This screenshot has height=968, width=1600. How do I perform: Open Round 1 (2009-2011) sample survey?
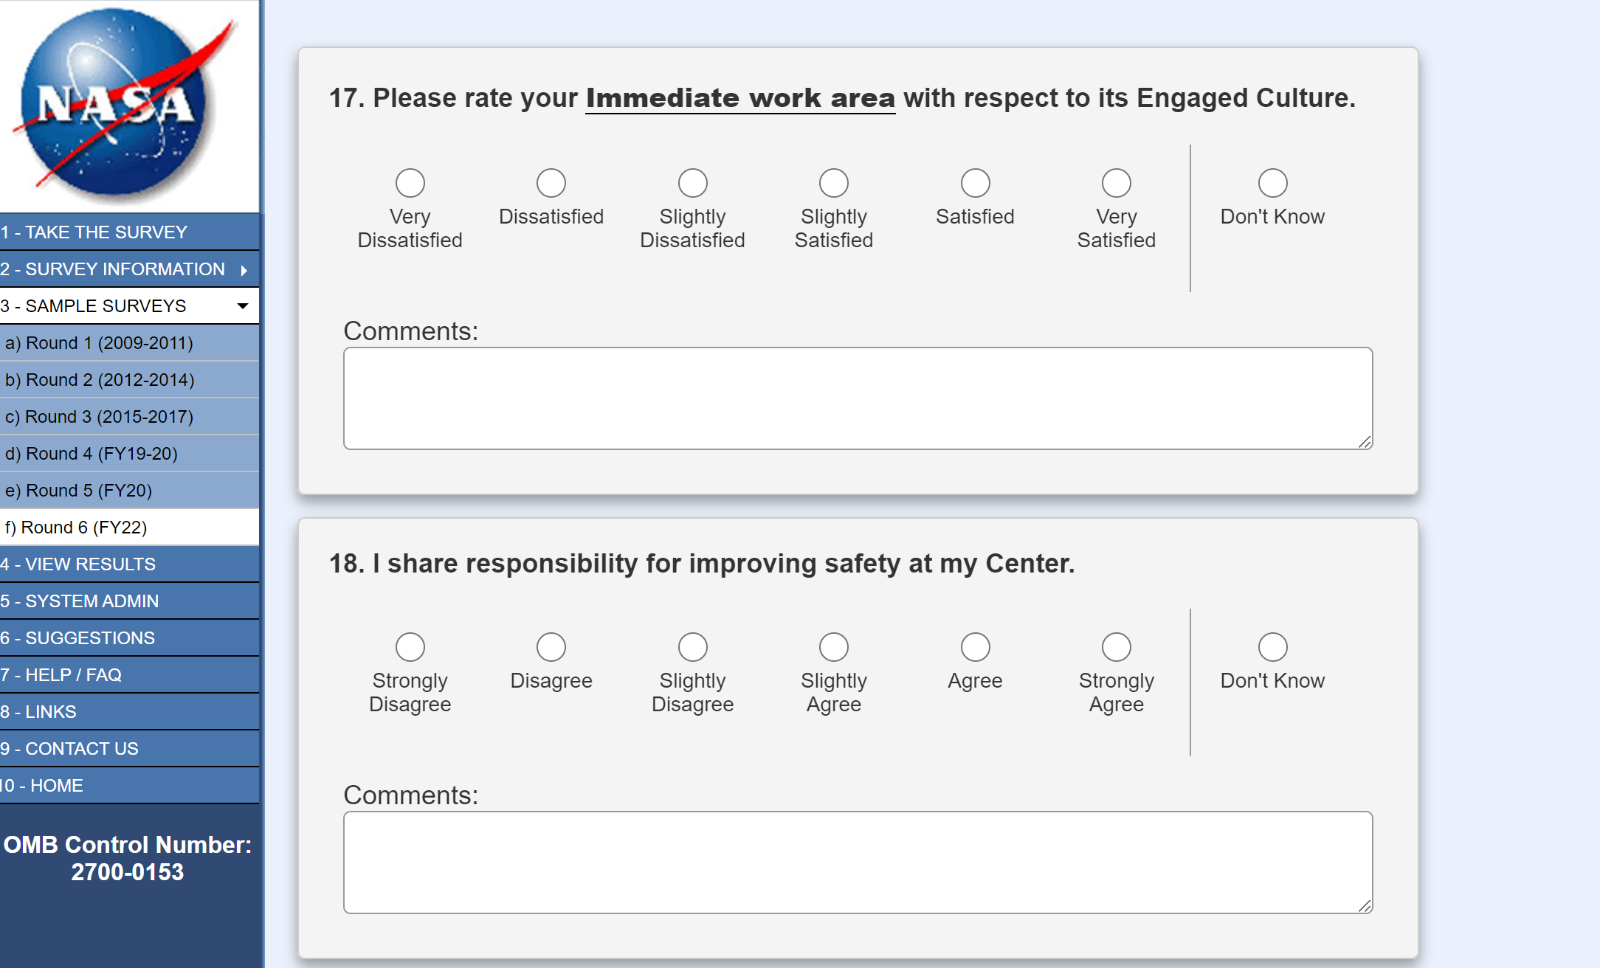point(99,343)
